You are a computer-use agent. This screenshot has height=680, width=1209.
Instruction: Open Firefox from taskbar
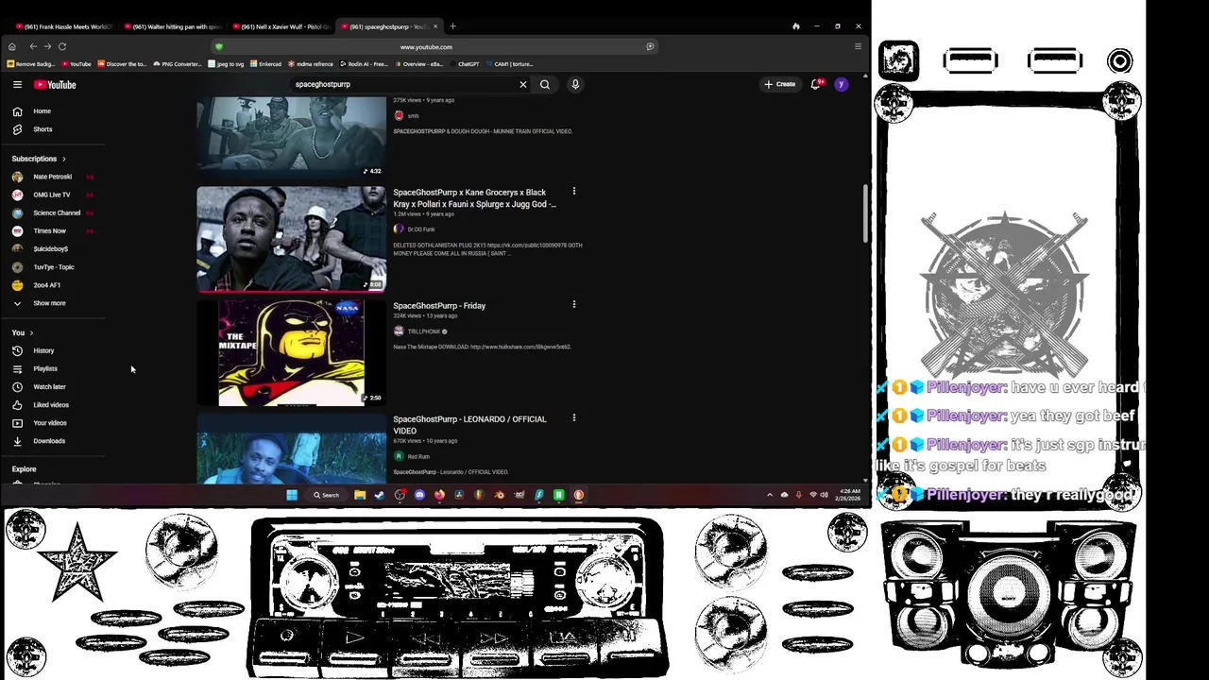click(x=439, y=495)
